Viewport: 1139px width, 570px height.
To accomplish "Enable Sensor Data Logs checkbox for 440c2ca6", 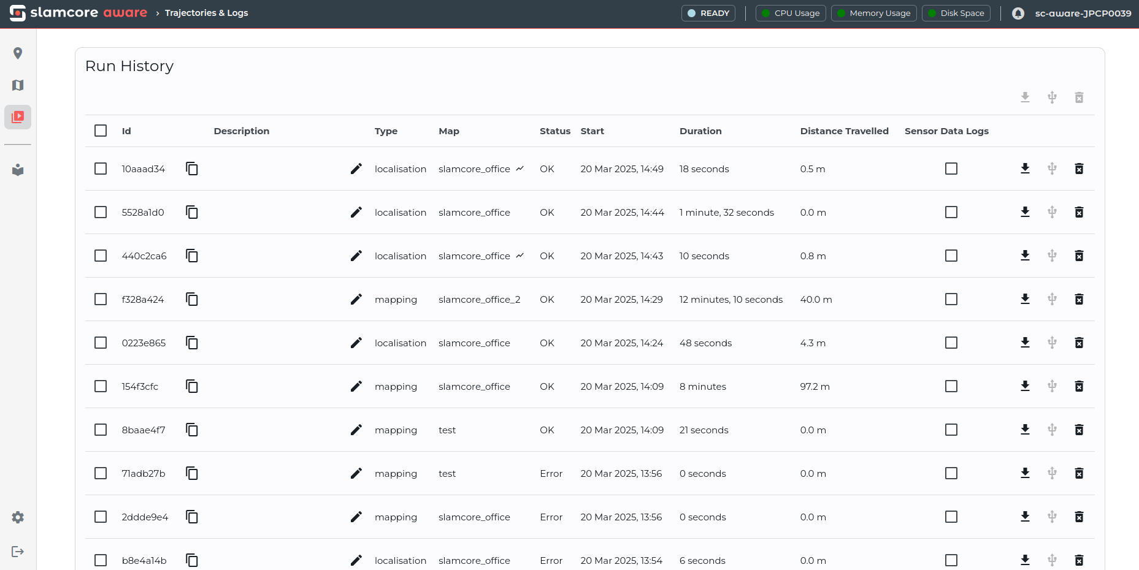I will 951,256.
